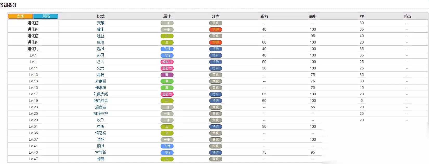Click the 属性 column header
Screen dimensions: 429x164
click(167, 16)
